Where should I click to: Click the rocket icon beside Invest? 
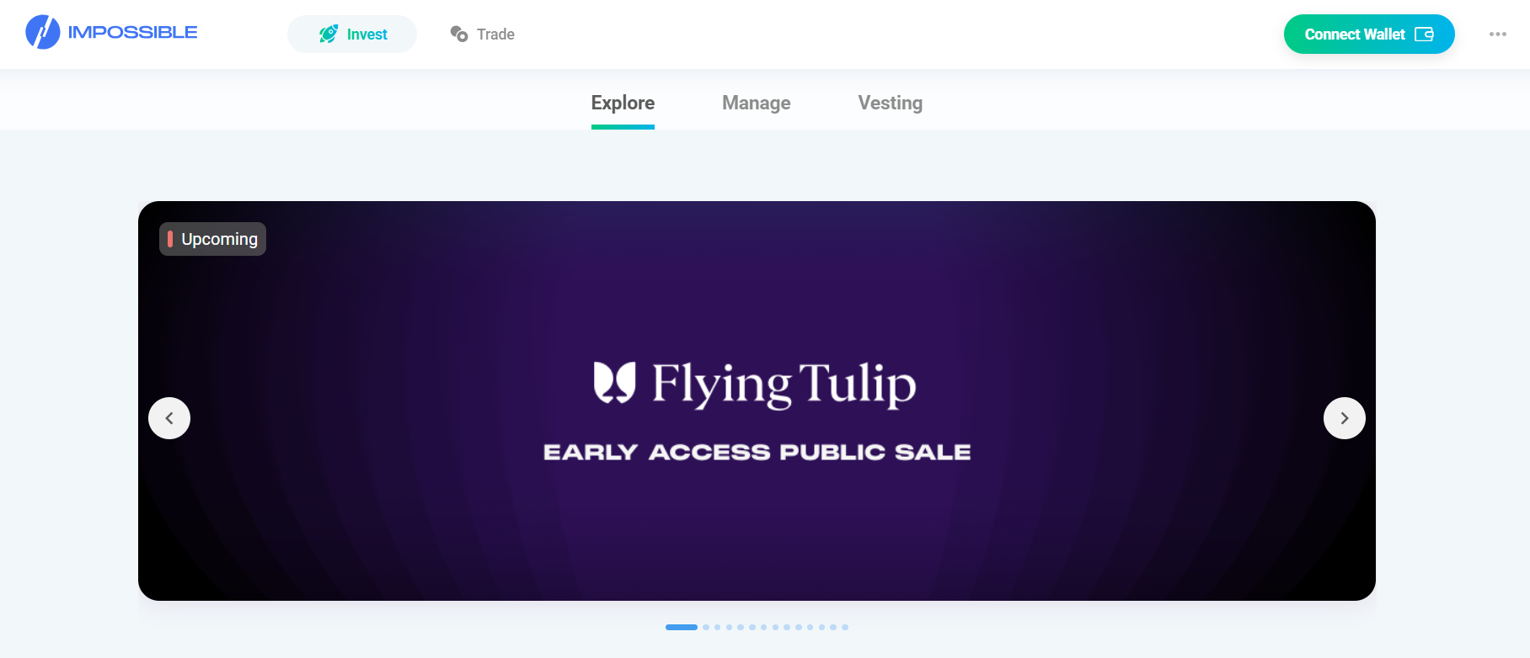point(328,34)
